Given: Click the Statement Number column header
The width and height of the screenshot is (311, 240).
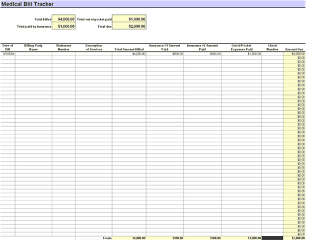Looking at the screenshot, I should pyautogui.click(x=64, y=48).
